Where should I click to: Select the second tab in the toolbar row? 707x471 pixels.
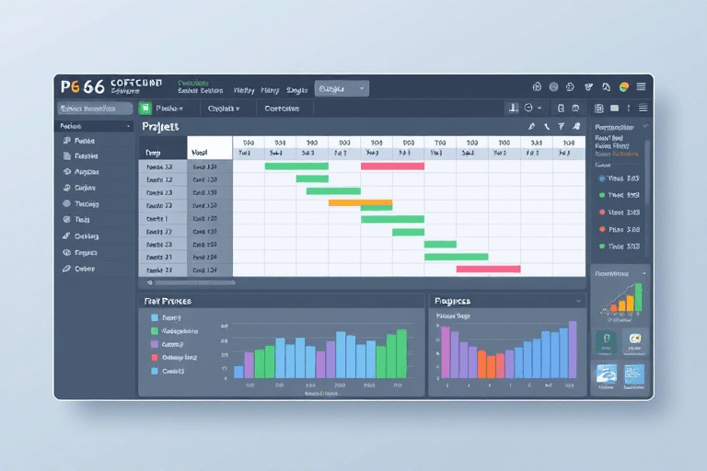[x=223, y=108]
